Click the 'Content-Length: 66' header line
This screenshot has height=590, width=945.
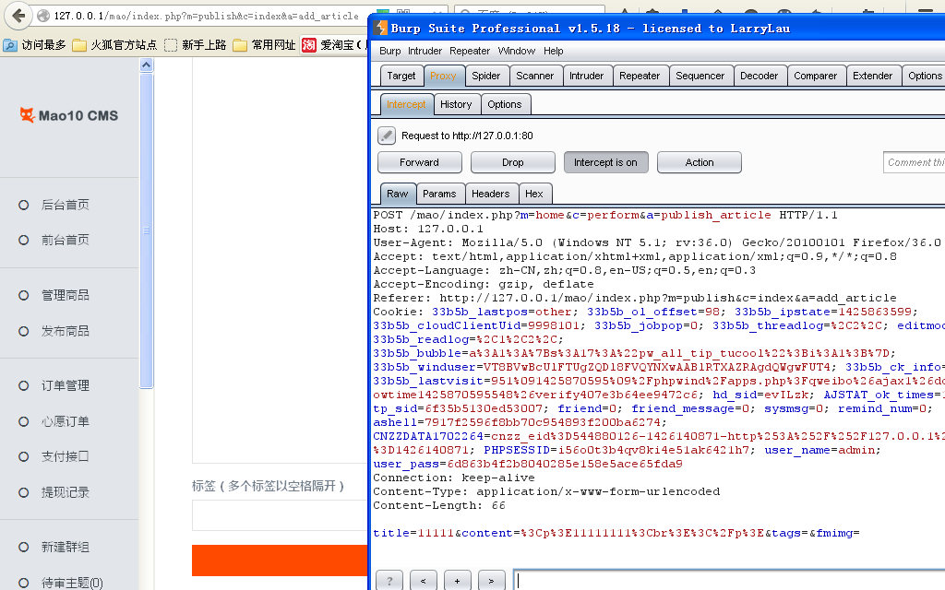coord(438,505)
